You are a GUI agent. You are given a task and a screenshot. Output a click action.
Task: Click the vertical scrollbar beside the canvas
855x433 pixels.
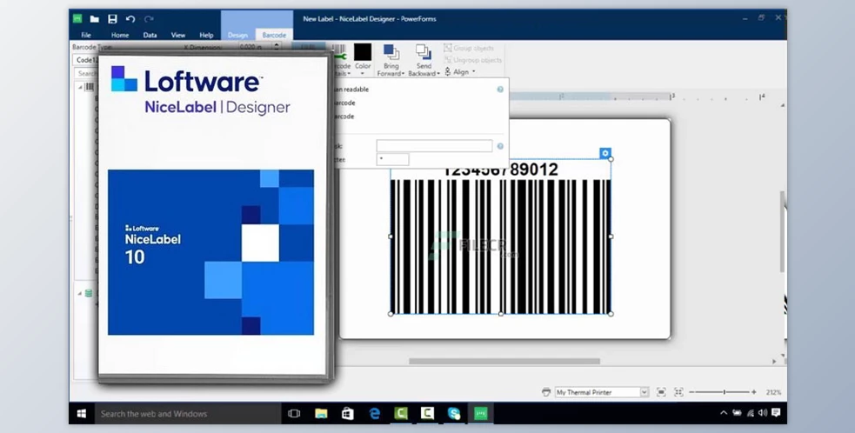[783, 232]
